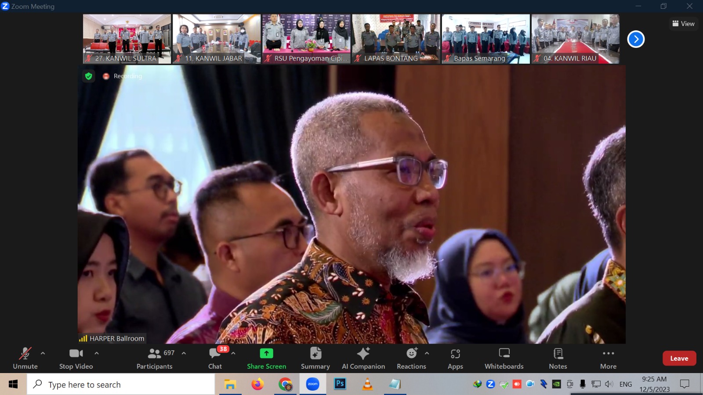This screenshot has height=395, width=703.
Task: Unmute the microphone
Action: pos(25,358)
